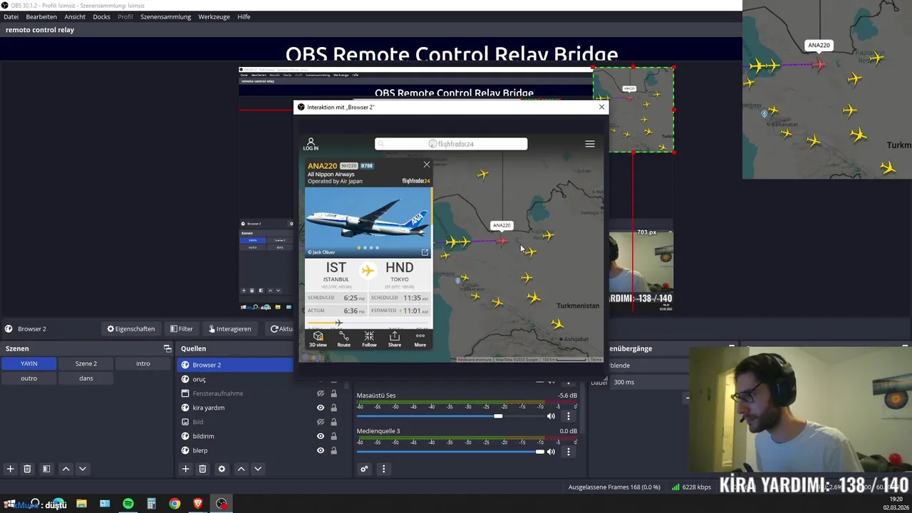Open Brave browser from the taskbar
This screenshot has width=912, height=513.
click(x=198, y=504)
